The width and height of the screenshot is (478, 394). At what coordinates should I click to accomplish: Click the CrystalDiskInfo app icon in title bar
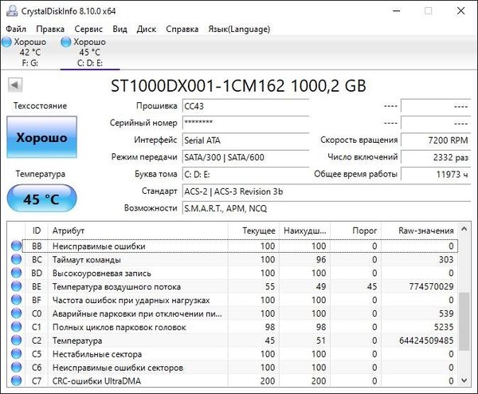pos(12,11)
